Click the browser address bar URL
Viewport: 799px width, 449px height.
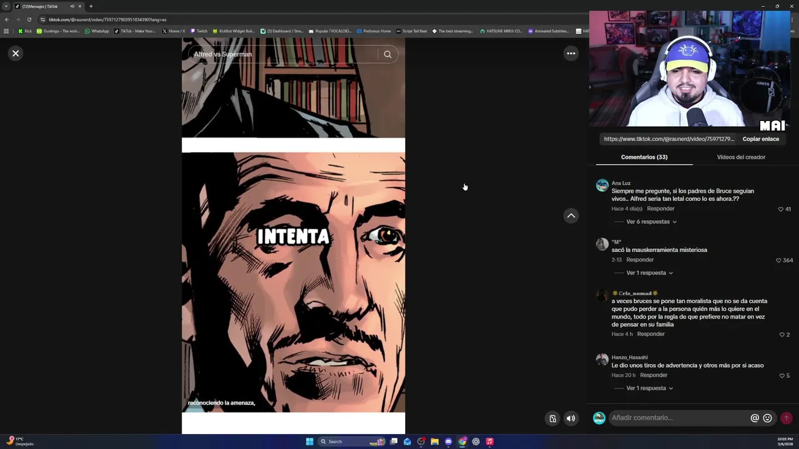coord(107,20)
